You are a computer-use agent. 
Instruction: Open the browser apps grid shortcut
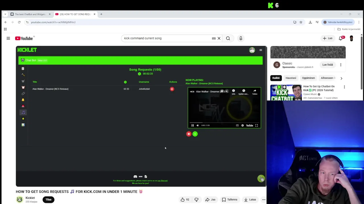click(5, 29)
